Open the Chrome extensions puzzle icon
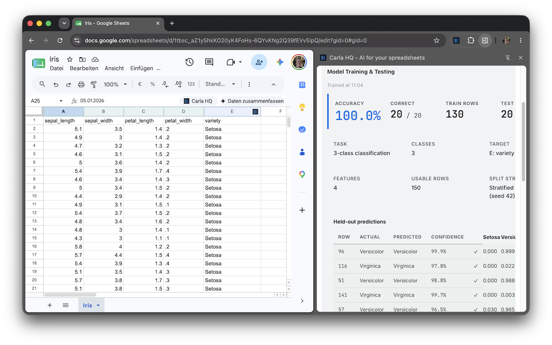 pos(470,40)
